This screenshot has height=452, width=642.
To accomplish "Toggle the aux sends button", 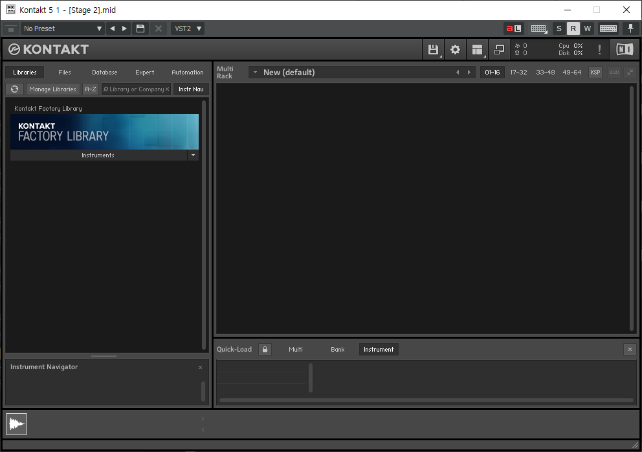I will point(614,72).
